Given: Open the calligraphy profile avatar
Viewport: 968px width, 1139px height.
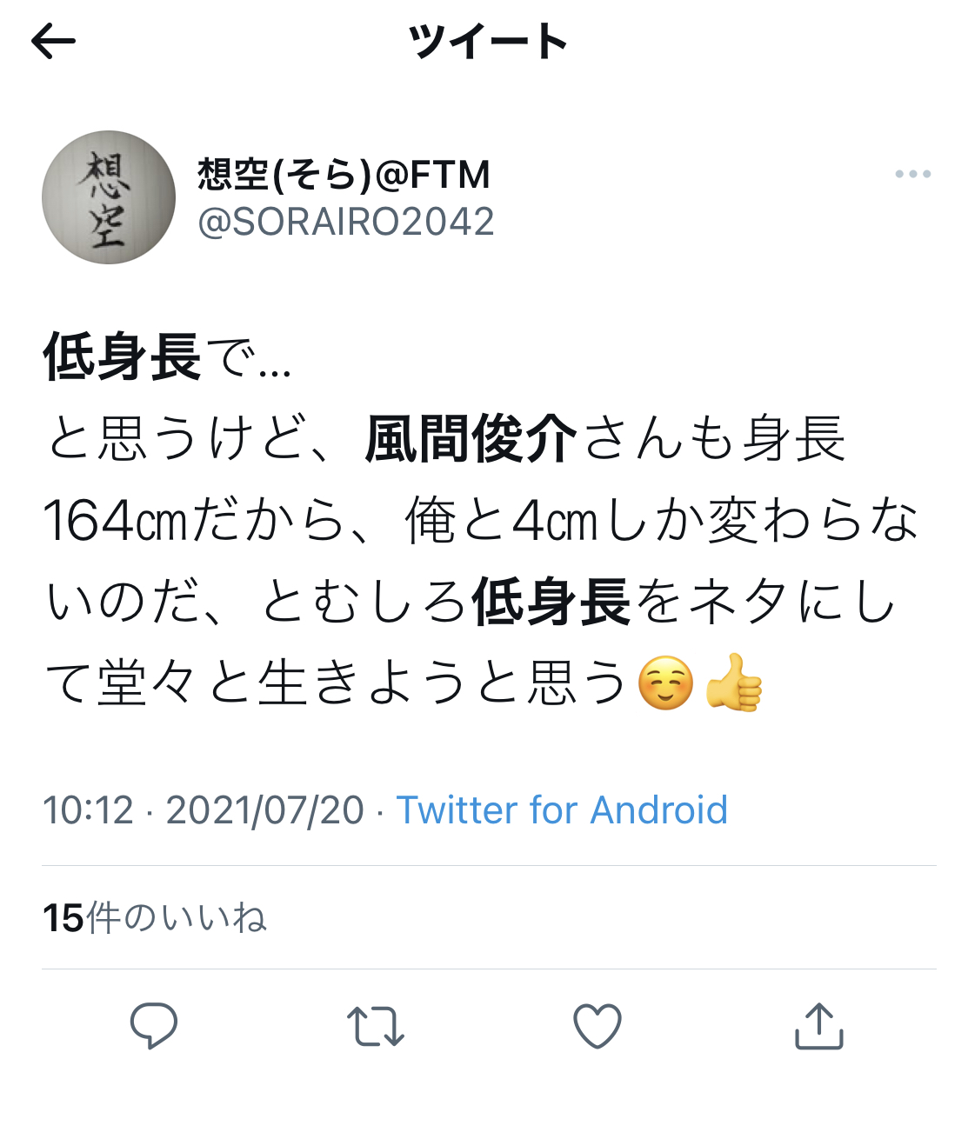Looking at the screenshot, I should click(x=109, y=197).
